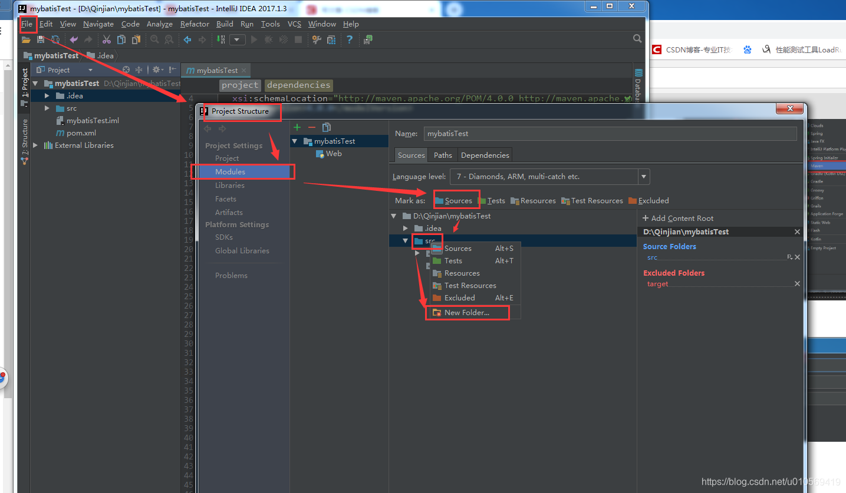Click the search magnifier in IDE toolbar

pos(637,39)
